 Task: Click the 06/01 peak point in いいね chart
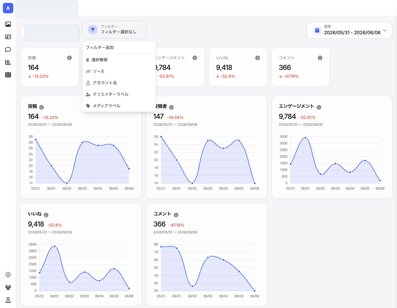tap(54, 246)
